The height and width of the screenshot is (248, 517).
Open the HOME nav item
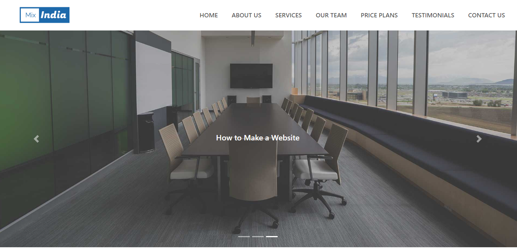click(208, 15)
